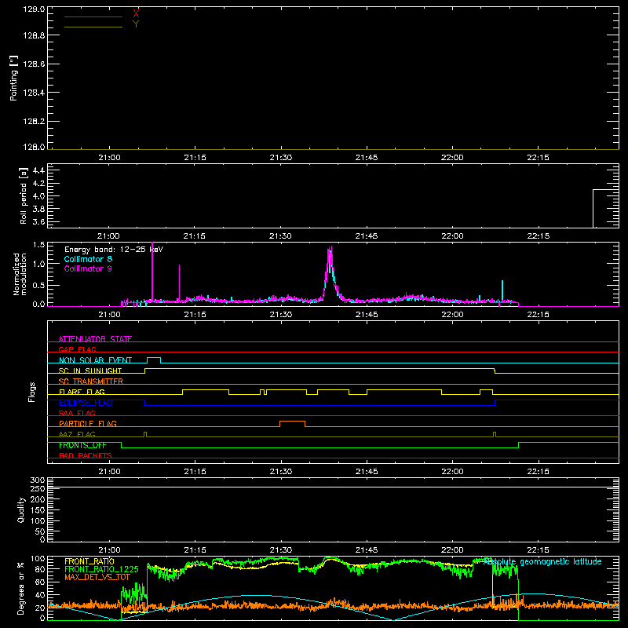Select the Y legend label

click(x=136, y=24)
